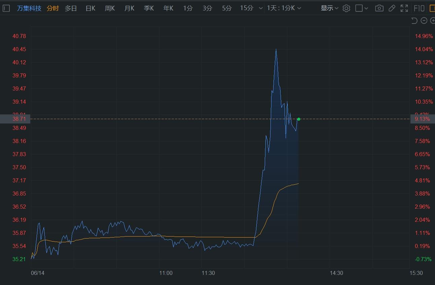435x285 pixels.
Task: Open the 1天:1分K dropdown
Action: click(284, 8)
